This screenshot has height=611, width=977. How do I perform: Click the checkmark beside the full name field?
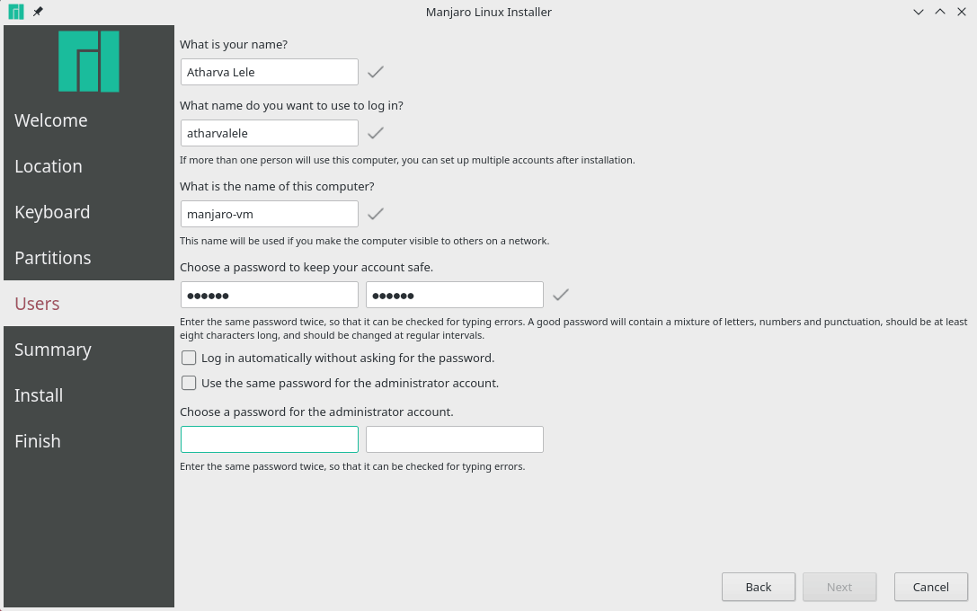click(x=376, y=71)
